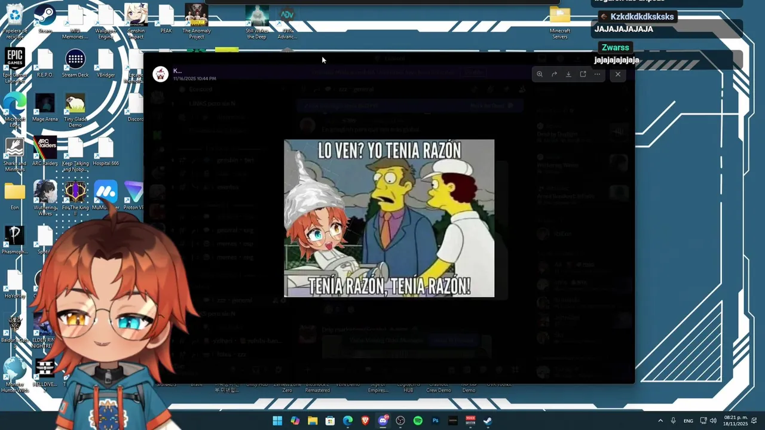
Task: Open Epic Games Launcher shortcut
Action: [x=14, y=66]
